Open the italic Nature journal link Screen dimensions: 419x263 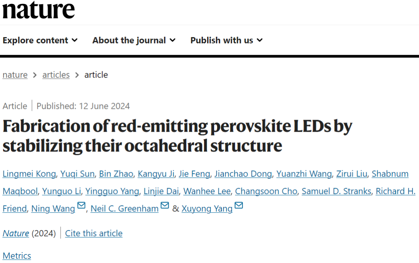(x=16, y=234)
